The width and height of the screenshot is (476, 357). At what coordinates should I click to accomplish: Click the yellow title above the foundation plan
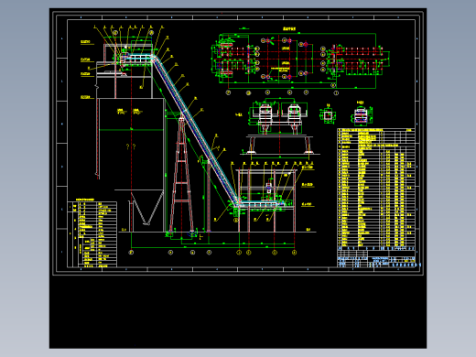(x=289, y=29)
